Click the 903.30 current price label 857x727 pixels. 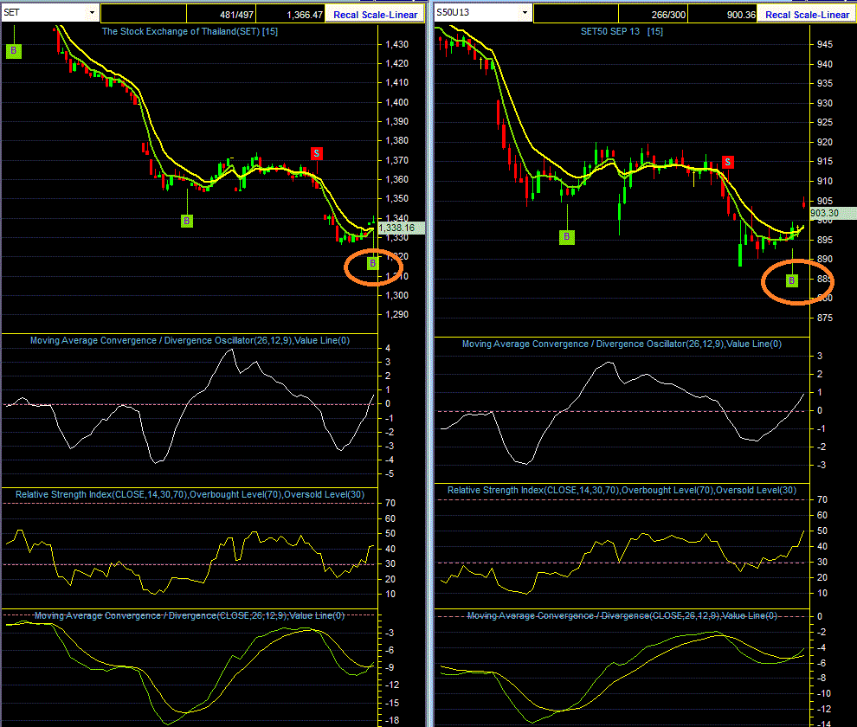pyautogui.click(x=833, y=213)
